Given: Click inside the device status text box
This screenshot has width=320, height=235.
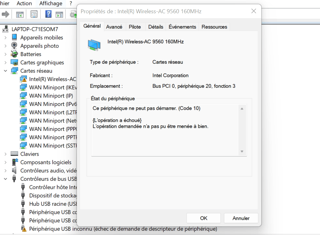Looking at the screenshot, I should point(169,130).
